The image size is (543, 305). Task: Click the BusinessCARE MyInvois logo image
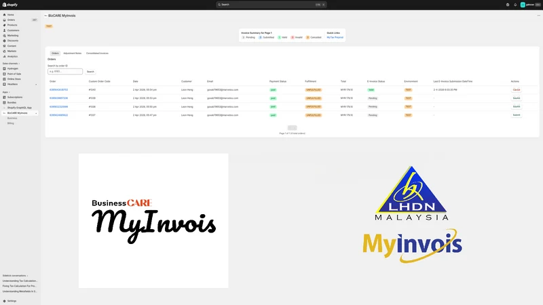tap(153, 221)
